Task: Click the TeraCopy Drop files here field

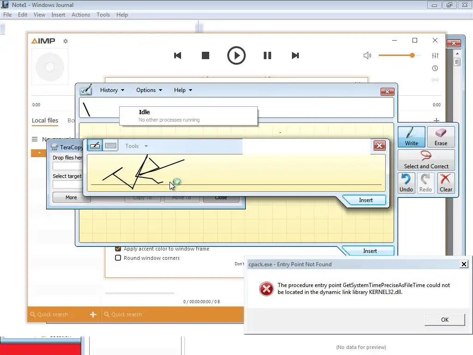Action: coord(68,166)
